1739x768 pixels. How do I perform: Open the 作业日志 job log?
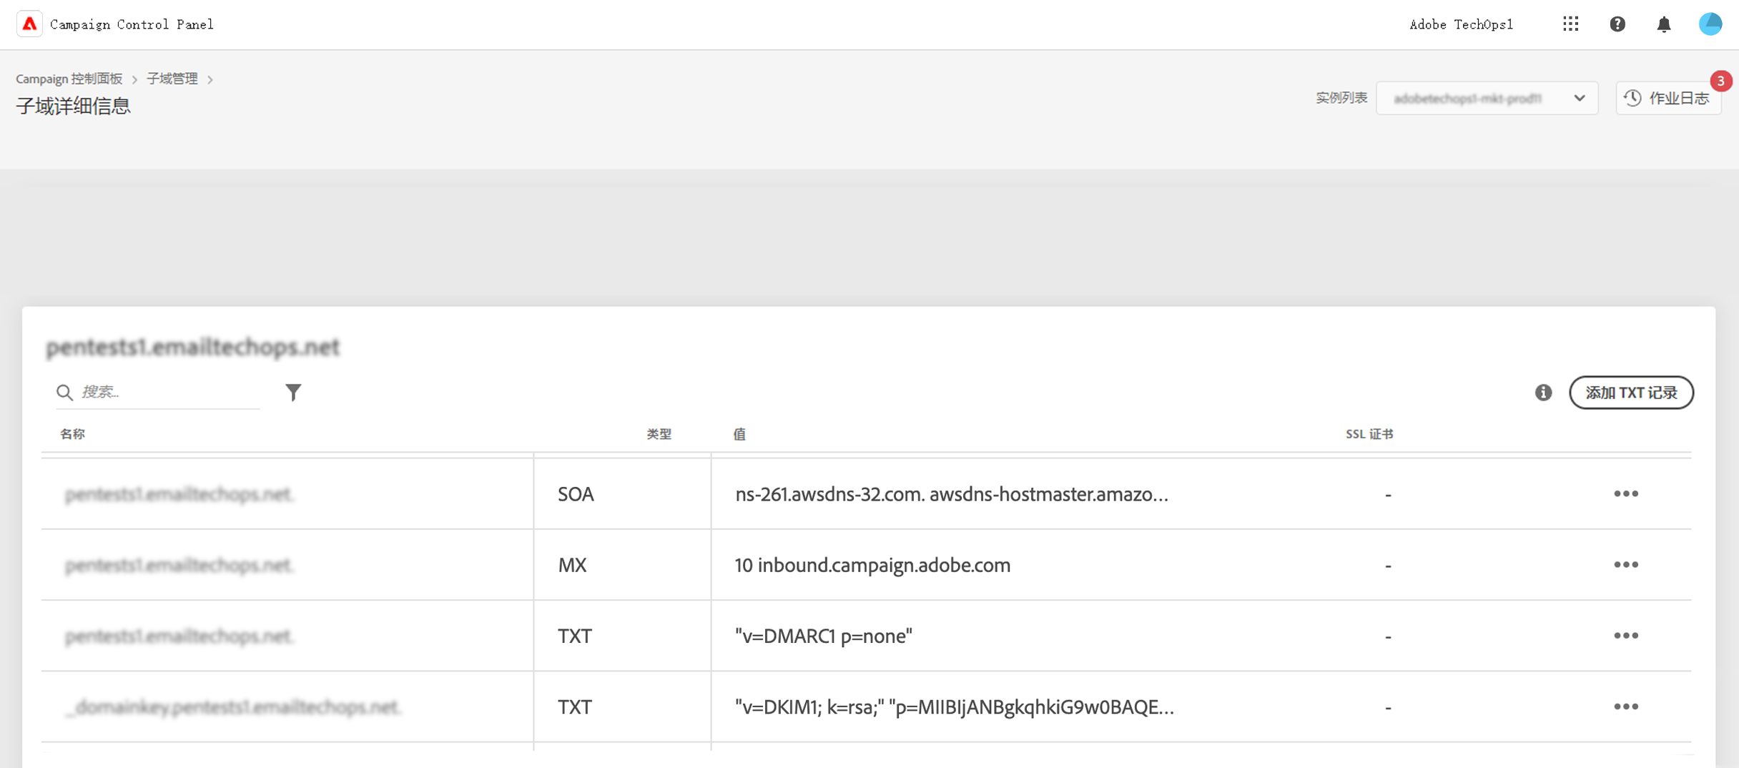click(1668, 98)
